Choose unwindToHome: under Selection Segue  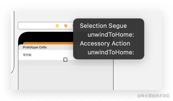pos(111,34)
